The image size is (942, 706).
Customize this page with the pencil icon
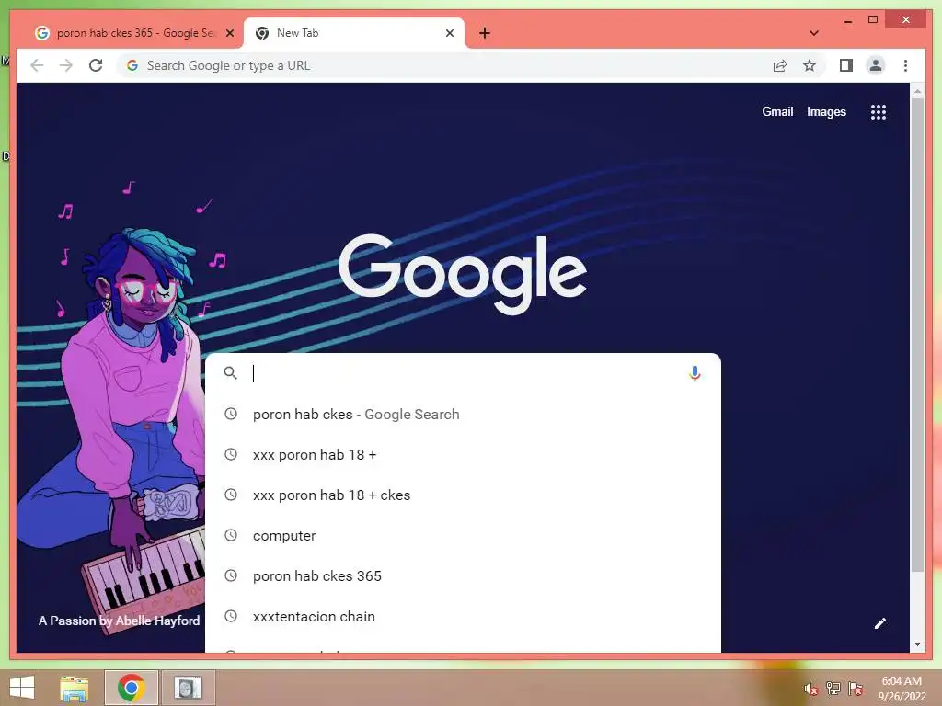tap(880, 623)
